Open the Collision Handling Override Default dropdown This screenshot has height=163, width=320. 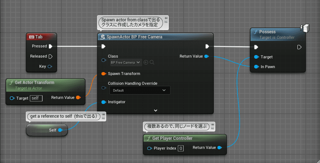pos(139,90)
